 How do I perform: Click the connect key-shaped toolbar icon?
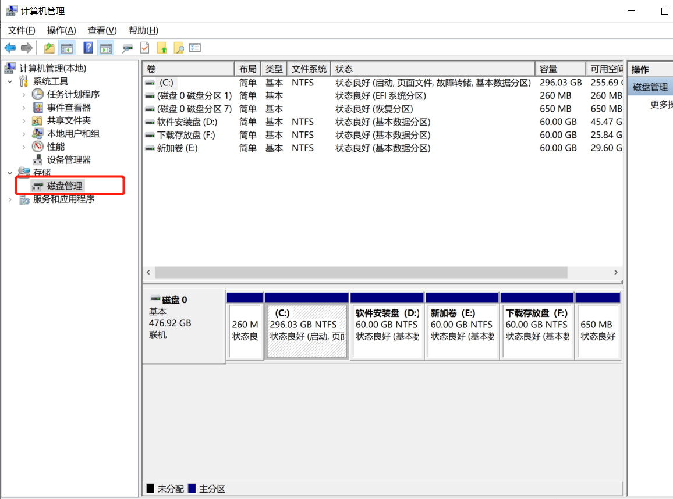tap(127, 48)
